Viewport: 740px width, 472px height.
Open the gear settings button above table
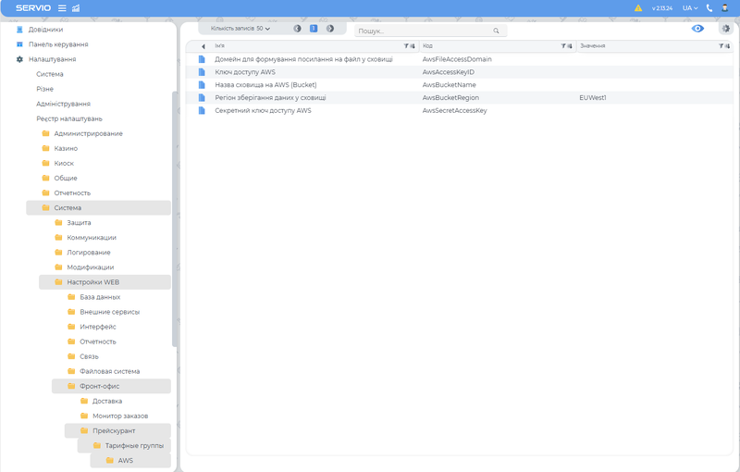[725, 29]
